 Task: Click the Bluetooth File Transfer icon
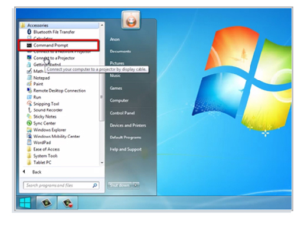(30, 32)
